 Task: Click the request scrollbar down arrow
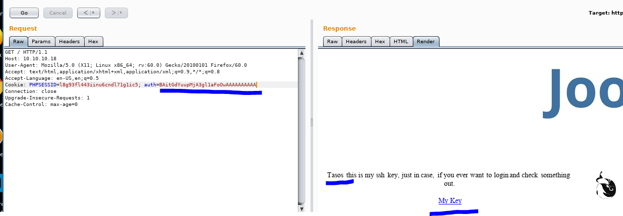click(301, 208)
